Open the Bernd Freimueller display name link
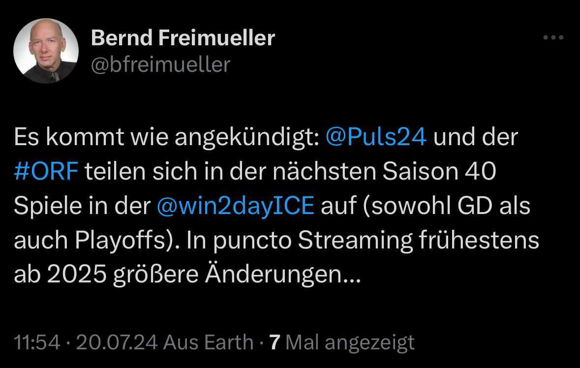This screenshot has width=580, height=368. pos(183,38)
